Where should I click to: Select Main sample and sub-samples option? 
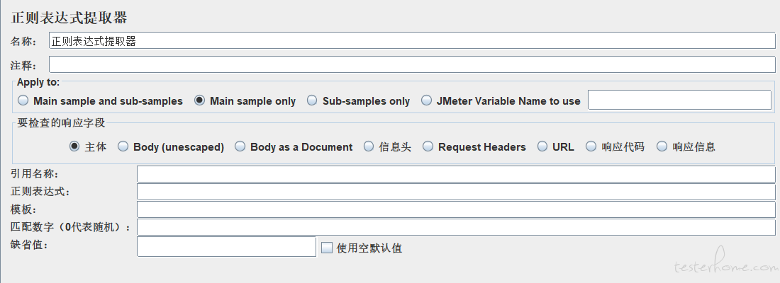[x=23, y=101]
